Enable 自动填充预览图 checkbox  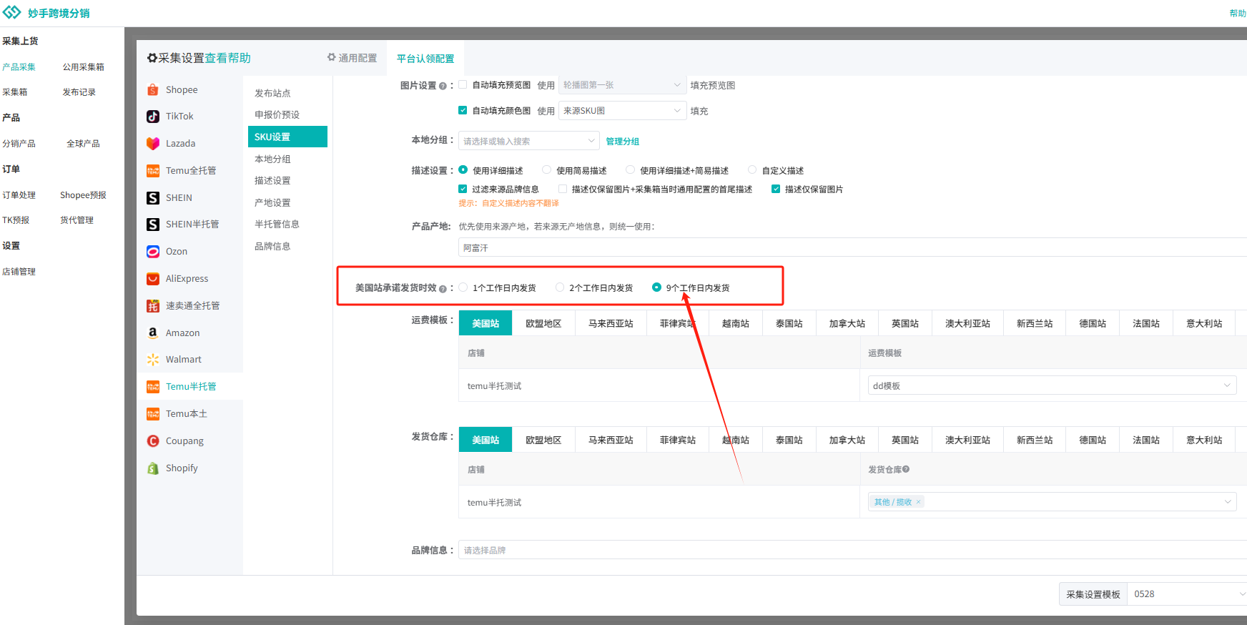(463, 84)
